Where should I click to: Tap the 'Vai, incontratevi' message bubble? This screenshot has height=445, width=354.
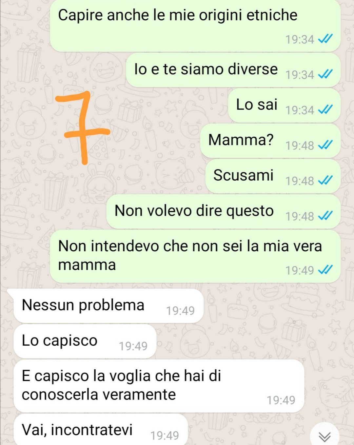pyautogui.click(x=101, y=430)
